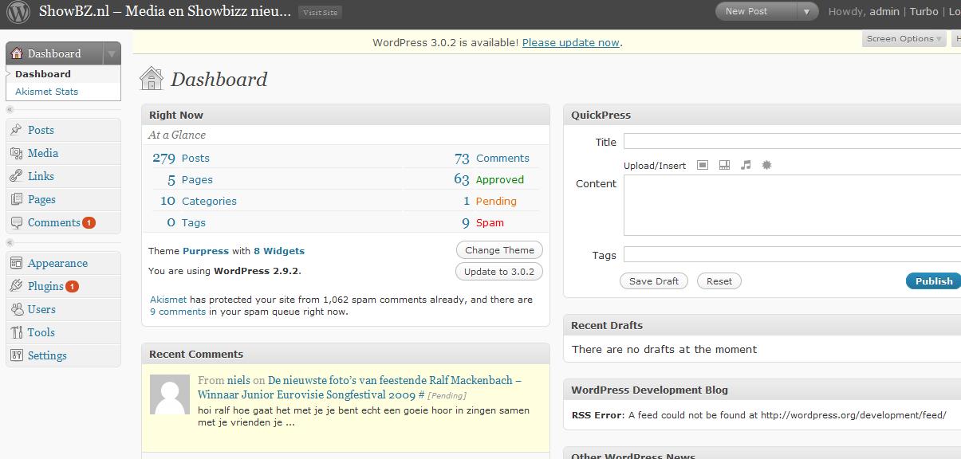Focus the QuickPress Title field
This screenshot has height=459, width=961.
point(792,142)
